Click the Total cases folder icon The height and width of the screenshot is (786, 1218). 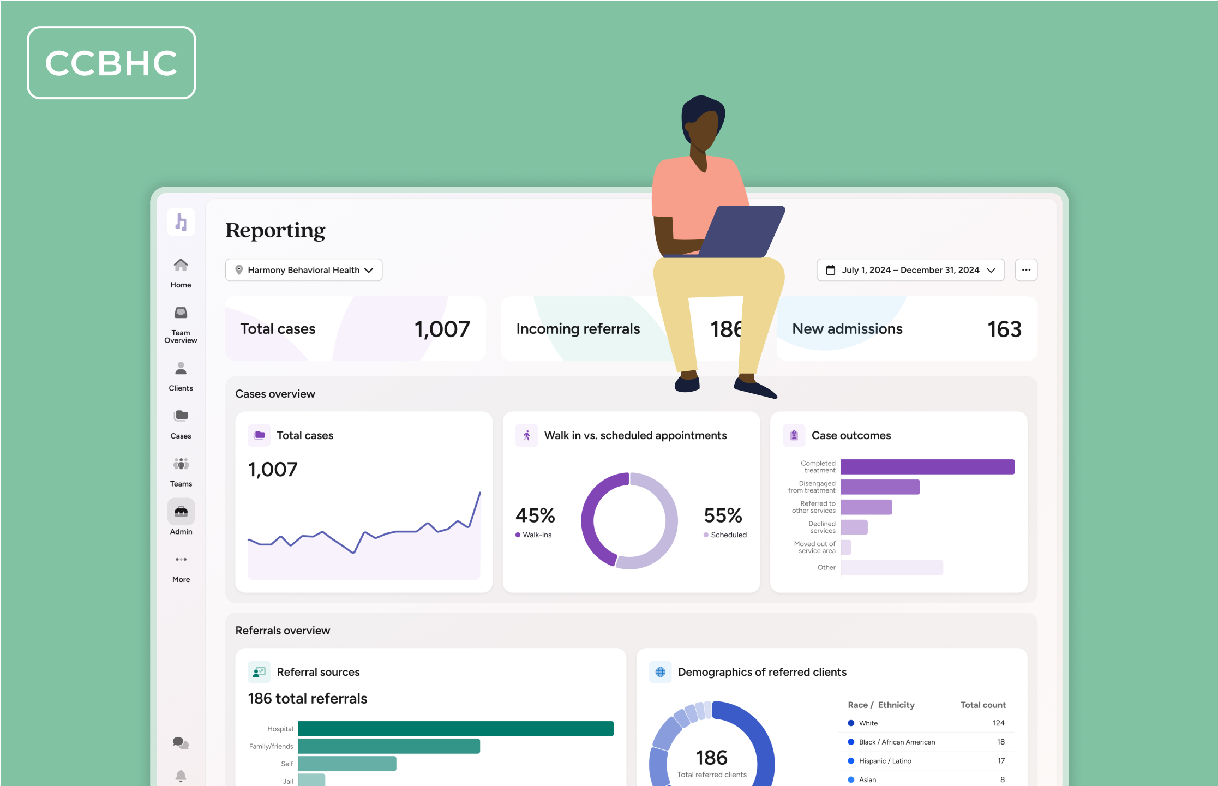259,435
